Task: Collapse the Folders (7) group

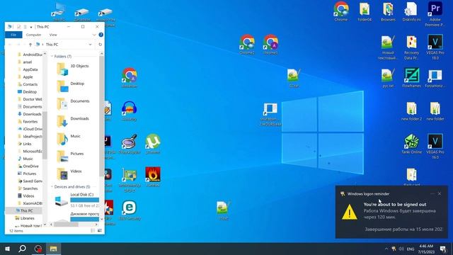Action: [x=52, y=57]
